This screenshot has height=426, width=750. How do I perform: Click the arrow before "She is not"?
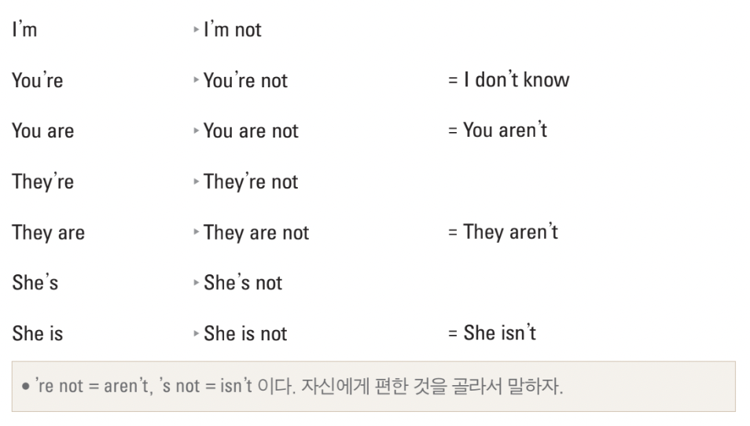click(196, 333)
